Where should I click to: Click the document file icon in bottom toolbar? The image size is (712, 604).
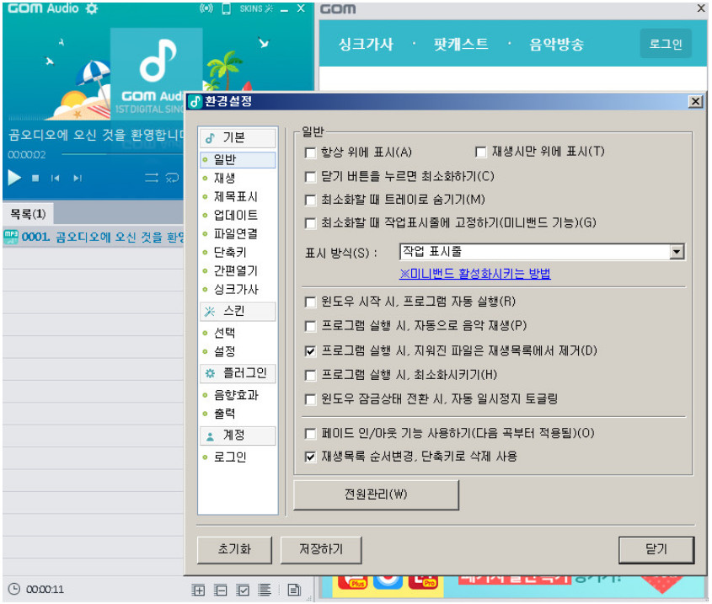[294, 590]
